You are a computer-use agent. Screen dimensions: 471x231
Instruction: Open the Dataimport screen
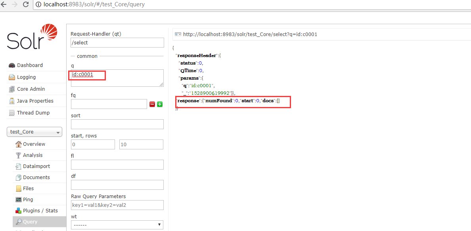(36, 166)
